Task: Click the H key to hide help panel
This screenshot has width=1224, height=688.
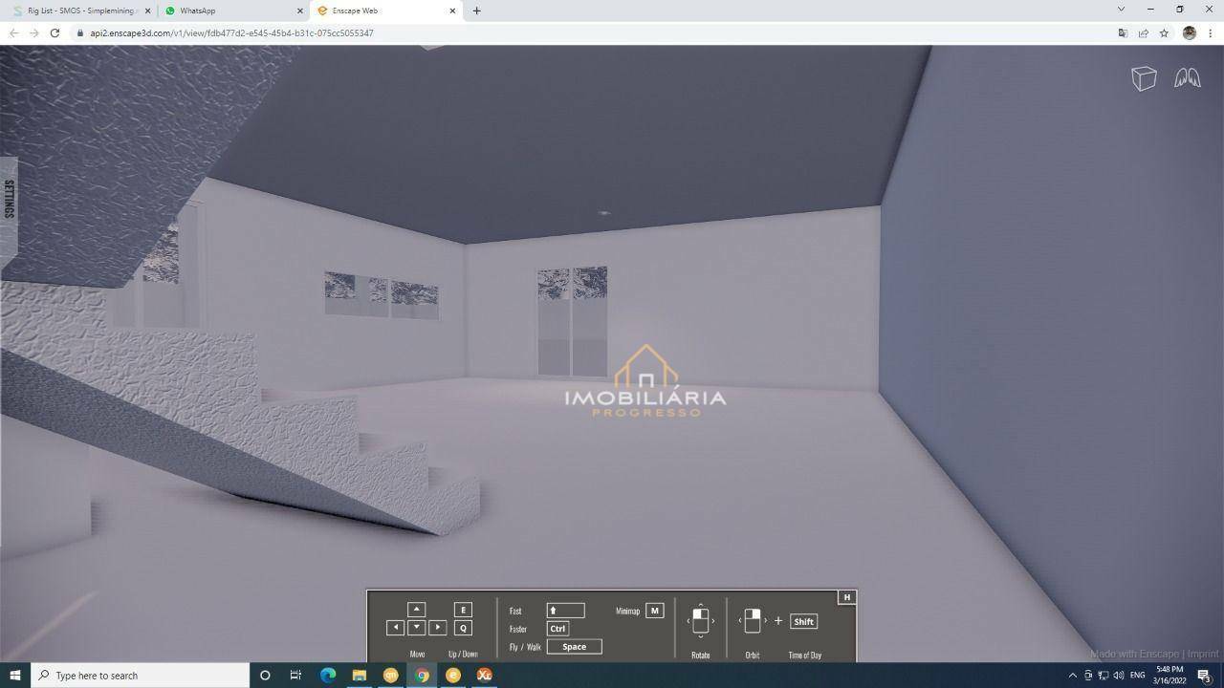Action: (846, 597)
